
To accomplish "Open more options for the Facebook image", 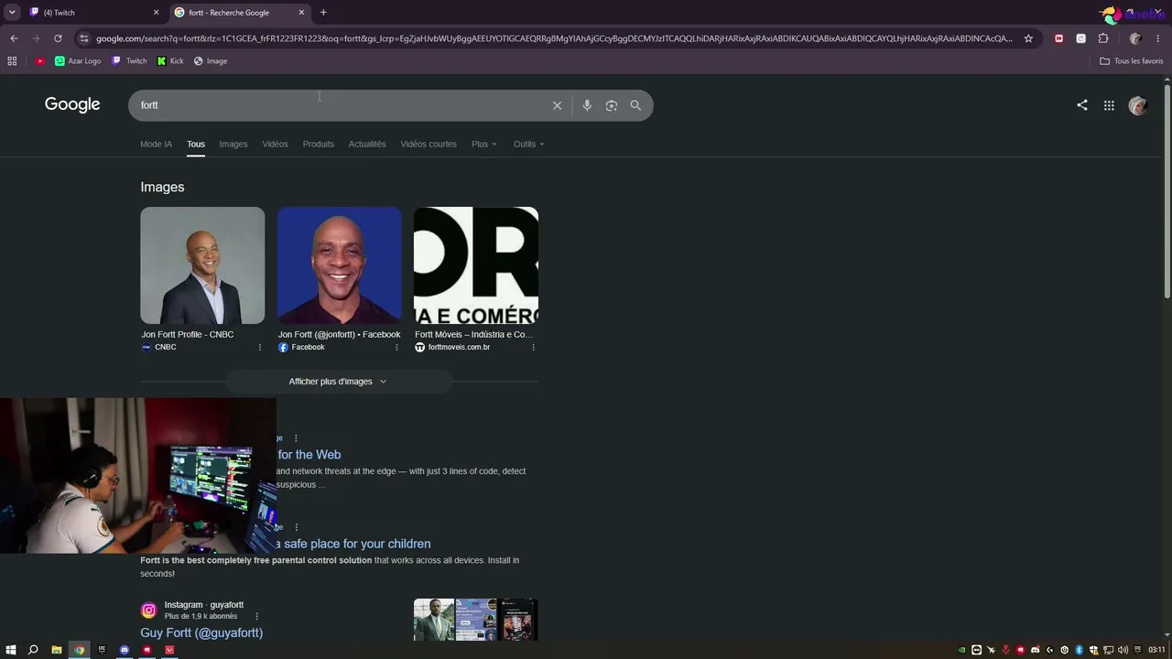I will [x=396, y=348].
